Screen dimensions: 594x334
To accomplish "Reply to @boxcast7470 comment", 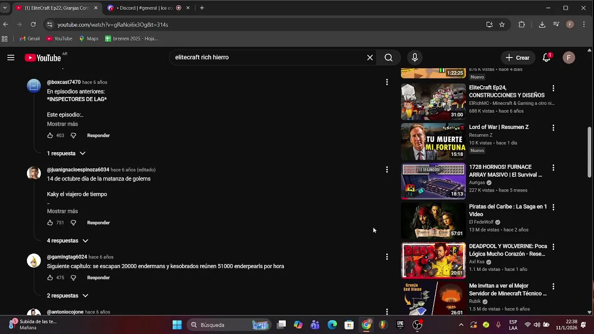I will point(98,135).
